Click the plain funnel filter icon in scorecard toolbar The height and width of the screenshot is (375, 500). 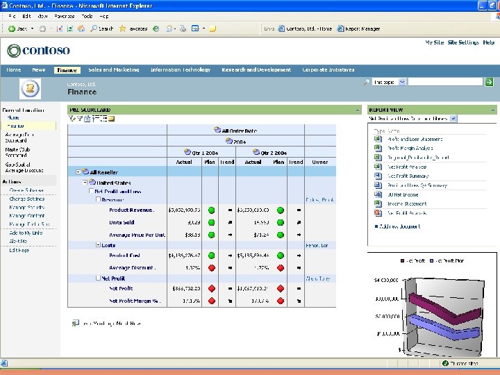80,119
